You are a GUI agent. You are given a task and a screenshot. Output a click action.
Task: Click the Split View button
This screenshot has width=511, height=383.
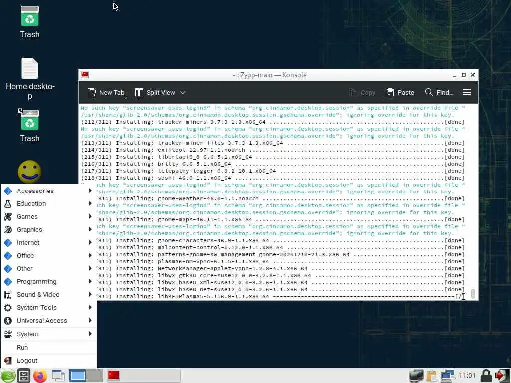(155, 92)
